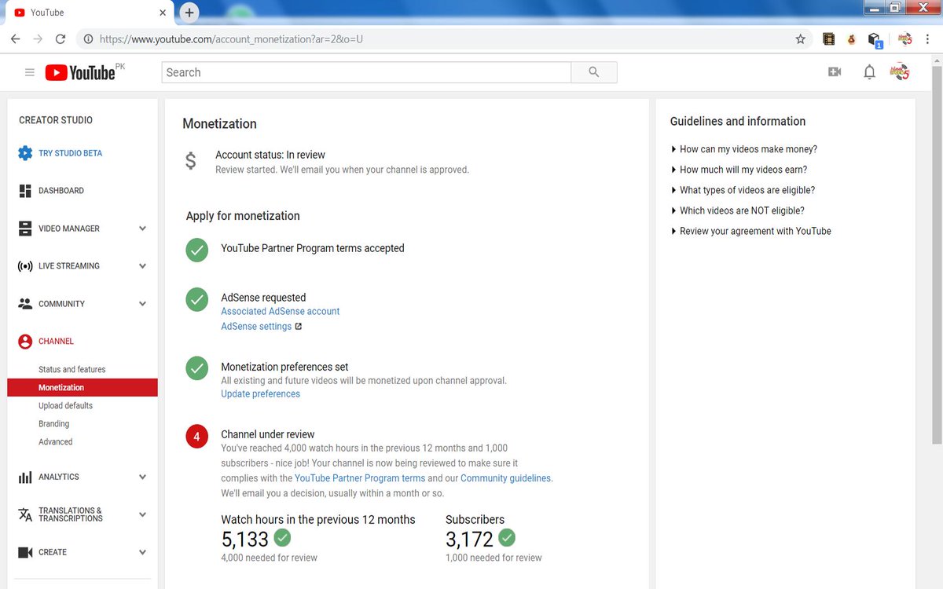The height and width of the screenshot is (589, 943).
Task: Open Branding settings
Action: [x=53, y=423]
